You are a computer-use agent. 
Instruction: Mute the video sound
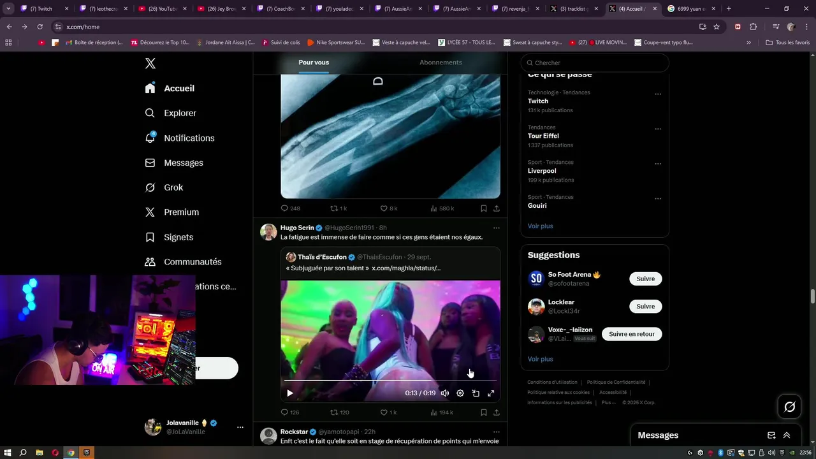point(445,393)
